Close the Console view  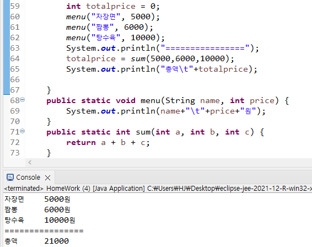(48, 178)
